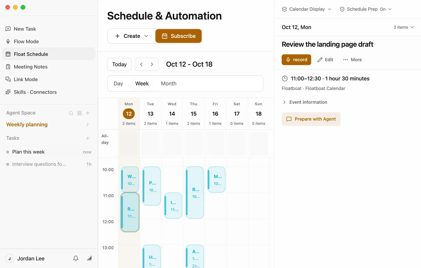Screen dimensions: 421x268
Task: Switch to Day view tab
Action: (118, 84)
